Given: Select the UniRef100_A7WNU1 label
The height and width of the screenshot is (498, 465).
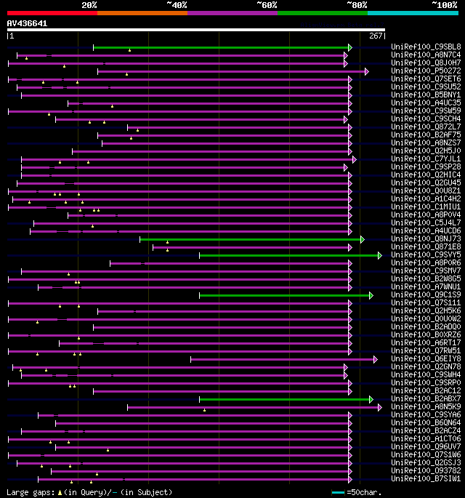Looking at the screenshot, I should (426, 286).
